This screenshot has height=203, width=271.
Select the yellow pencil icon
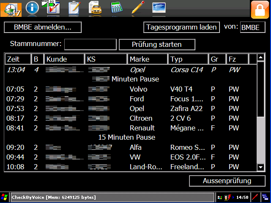pyautogui.click(x=138, y=7)
